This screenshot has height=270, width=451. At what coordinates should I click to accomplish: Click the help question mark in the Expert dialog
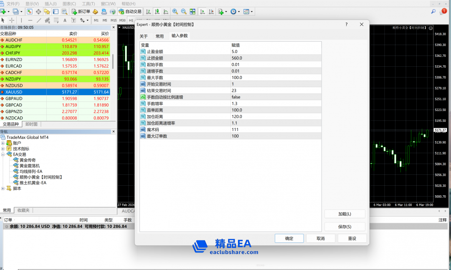(346, 25)
